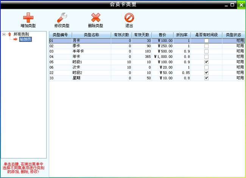Image resolution: width=246 pixels, height=178 pixels.
Task: Check the 是否有时间段 box for 月卡
Action: 206,40
